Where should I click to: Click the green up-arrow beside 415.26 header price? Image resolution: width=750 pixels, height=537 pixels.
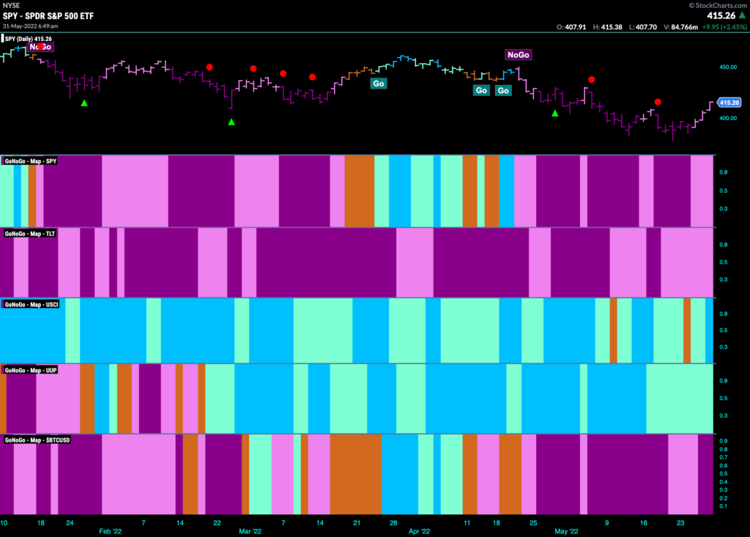click(x=743, y=15)
